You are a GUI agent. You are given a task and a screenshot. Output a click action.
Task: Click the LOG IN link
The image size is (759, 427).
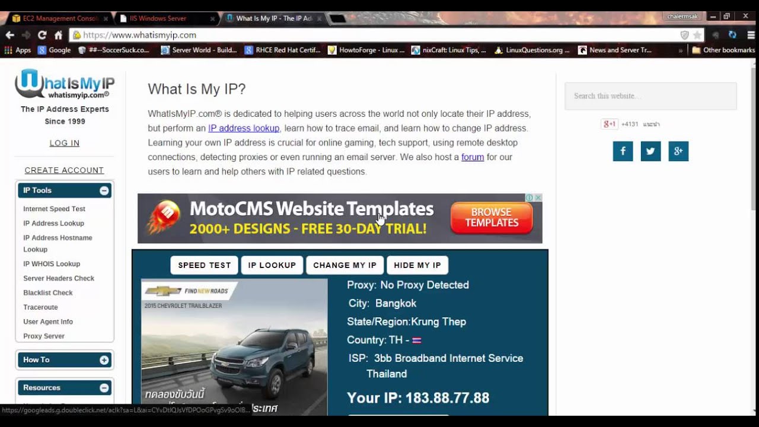(x=65, y=143)
